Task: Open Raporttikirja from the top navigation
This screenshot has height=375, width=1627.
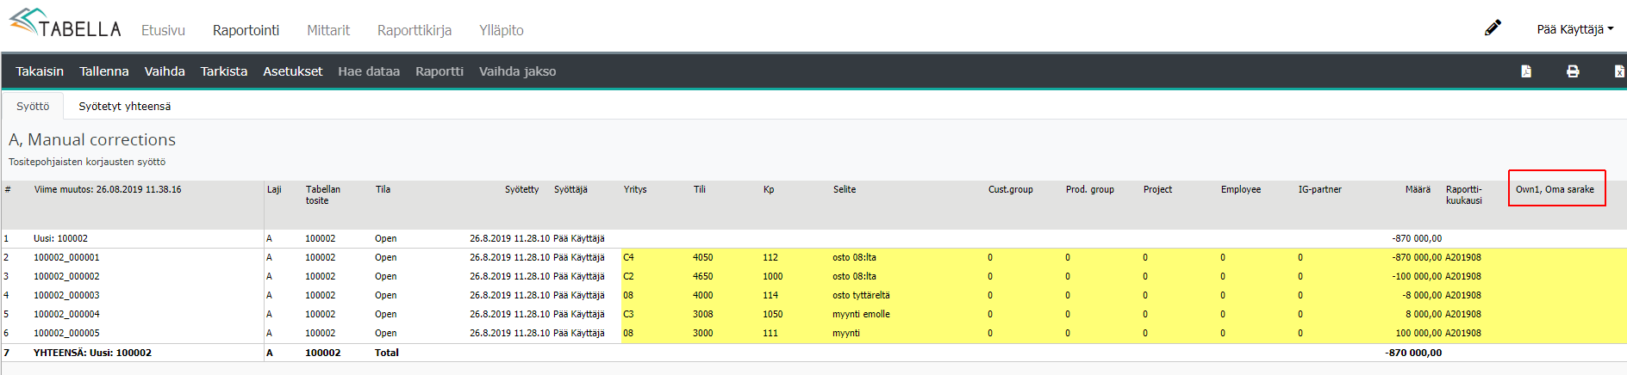Action: coord(414,30)
